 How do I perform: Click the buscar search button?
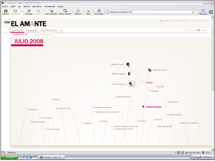tap(204, 30)
